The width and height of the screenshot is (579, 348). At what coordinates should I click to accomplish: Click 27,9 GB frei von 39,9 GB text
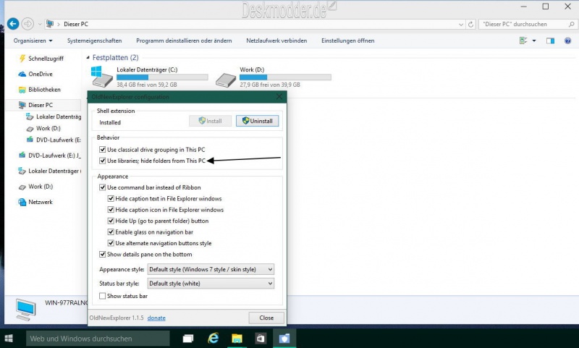tap(269, 85)
